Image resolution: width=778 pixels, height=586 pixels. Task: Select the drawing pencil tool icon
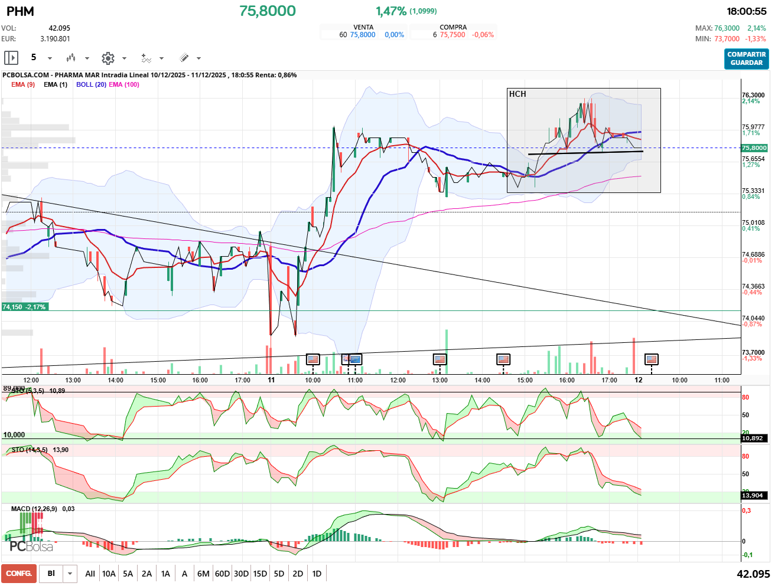[x=184, y=58]
